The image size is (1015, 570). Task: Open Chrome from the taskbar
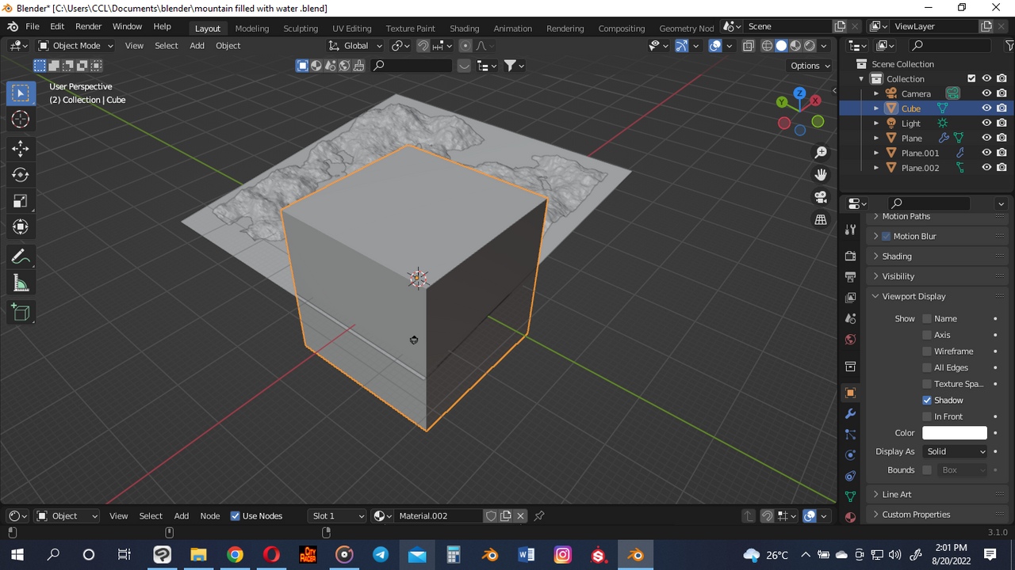(x=235, y=555)
